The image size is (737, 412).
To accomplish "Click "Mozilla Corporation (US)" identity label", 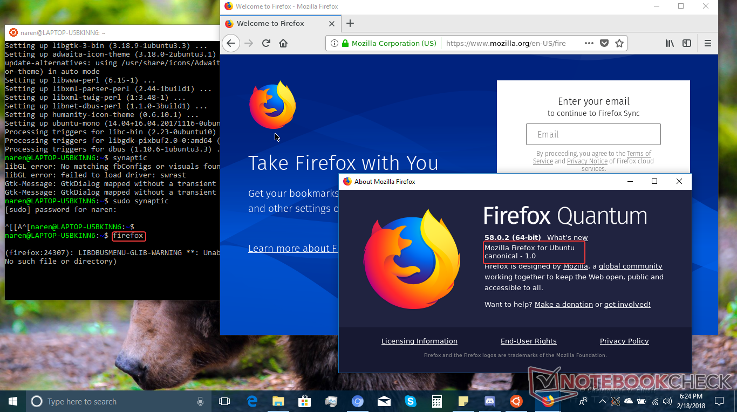I will coord(394,43).
